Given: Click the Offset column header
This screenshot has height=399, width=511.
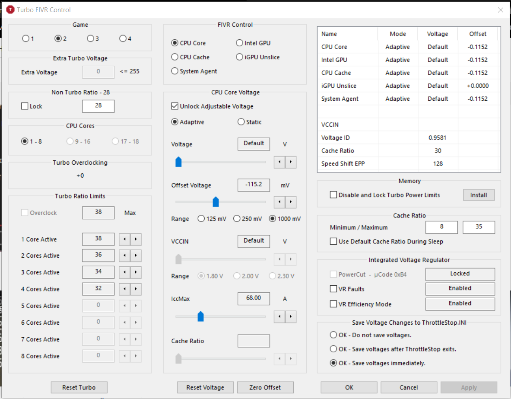Looking at the screenshot, I should (x=477, y=34).
